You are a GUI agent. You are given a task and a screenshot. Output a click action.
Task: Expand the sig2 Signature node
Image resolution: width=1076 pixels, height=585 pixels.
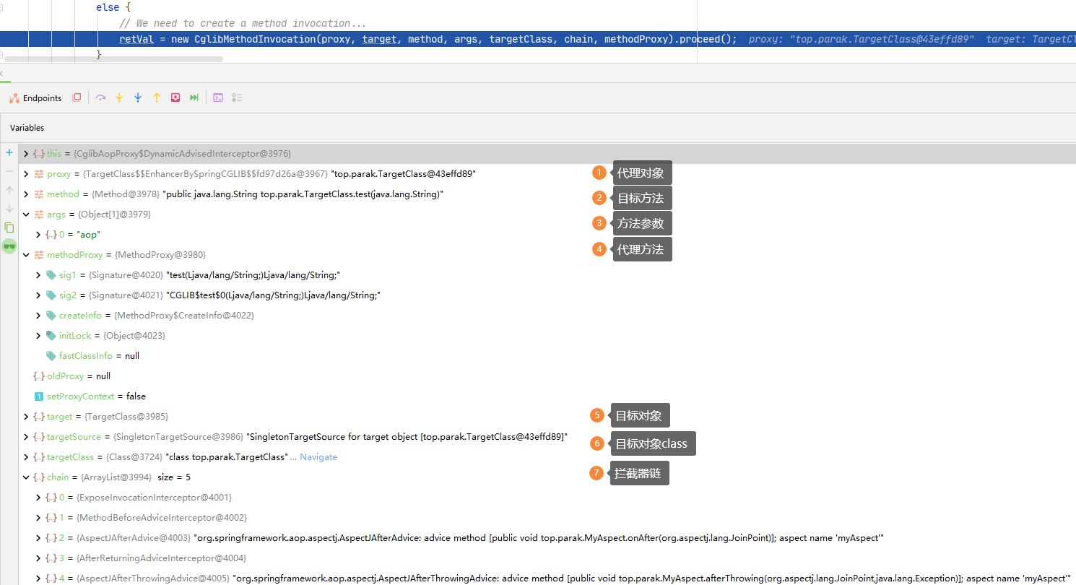(38, 295)
